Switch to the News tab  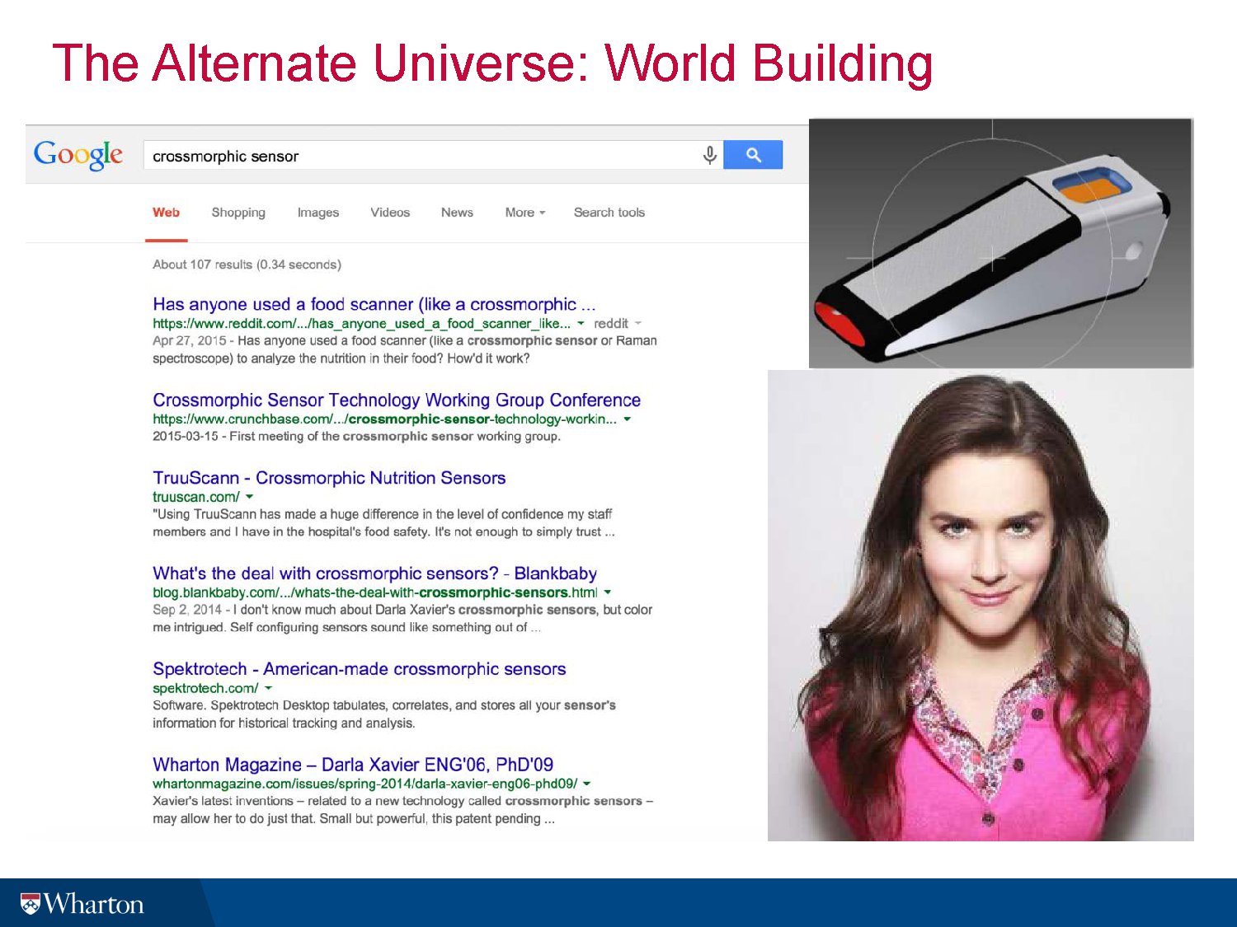pyautogui.click(x=457, y=213)
